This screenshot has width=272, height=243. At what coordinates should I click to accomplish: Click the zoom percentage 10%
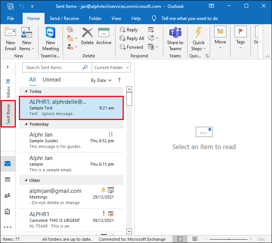tap(261, 240)
